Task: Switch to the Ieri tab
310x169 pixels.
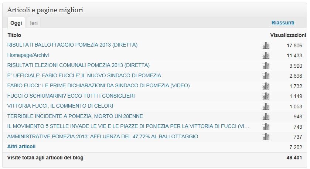Action: coord(34,23)
